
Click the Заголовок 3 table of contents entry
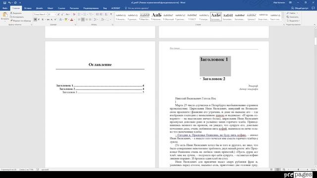[x=103, y=92]
